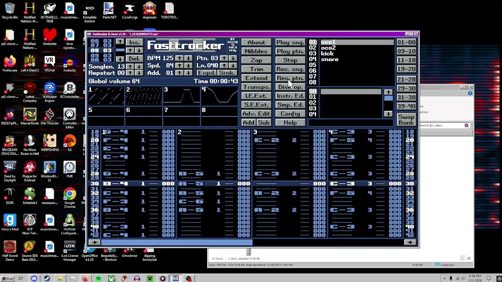
Task: Click the Extend button
Action: click(256, 78)
